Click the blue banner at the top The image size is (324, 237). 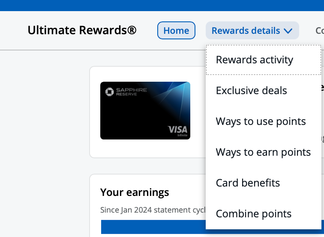pyautogui.click(x=162, y=5)
